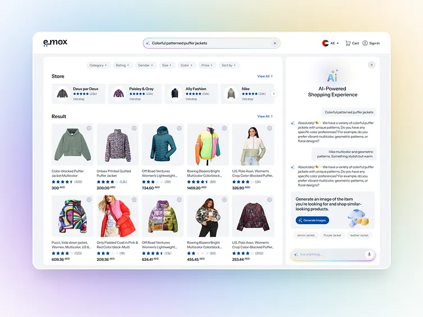The height and width of the screenshot is (317, 423).
Task: Click the Generate images button
Action: tap(312, 220)
